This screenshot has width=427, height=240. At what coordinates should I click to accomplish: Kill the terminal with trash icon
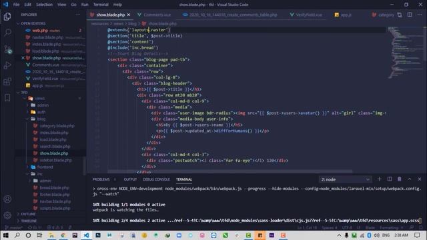point(399,179)
